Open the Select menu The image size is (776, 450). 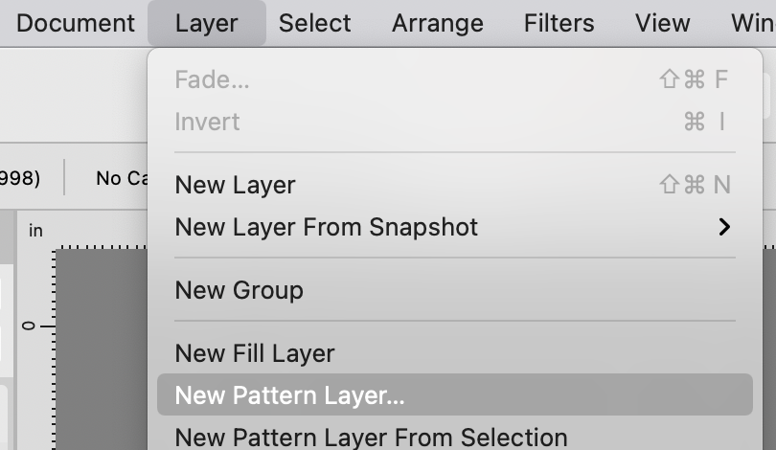(x=315, y=23)
